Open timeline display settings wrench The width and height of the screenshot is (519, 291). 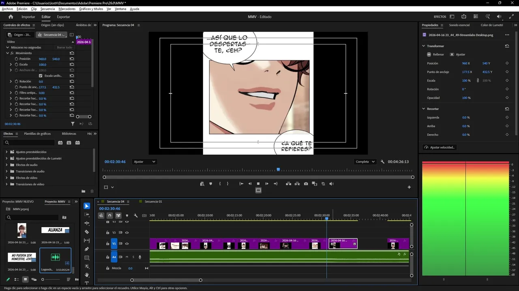pos(136,215)
